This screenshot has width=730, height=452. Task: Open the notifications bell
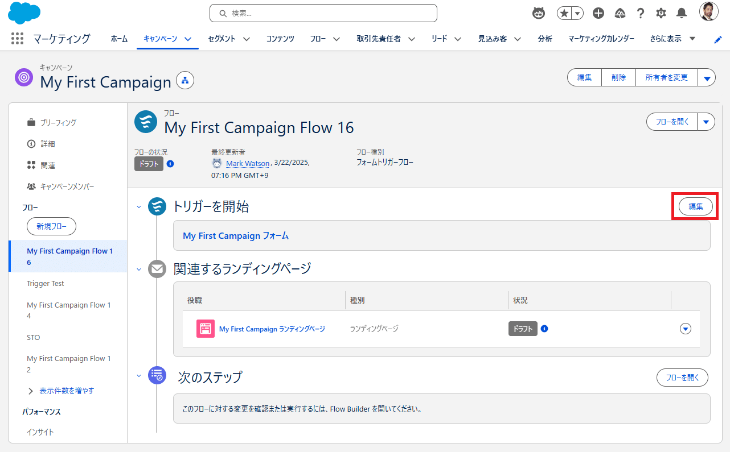pos(681,13)
